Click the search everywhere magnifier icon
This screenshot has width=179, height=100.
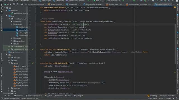(173, 1)
